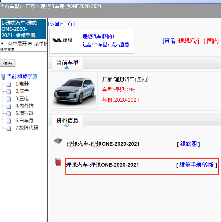Select the 资料信息 tab

click(67, 121)
